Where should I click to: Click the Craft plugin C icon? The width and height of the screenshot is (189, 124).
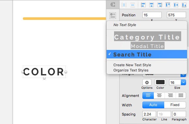113,5
